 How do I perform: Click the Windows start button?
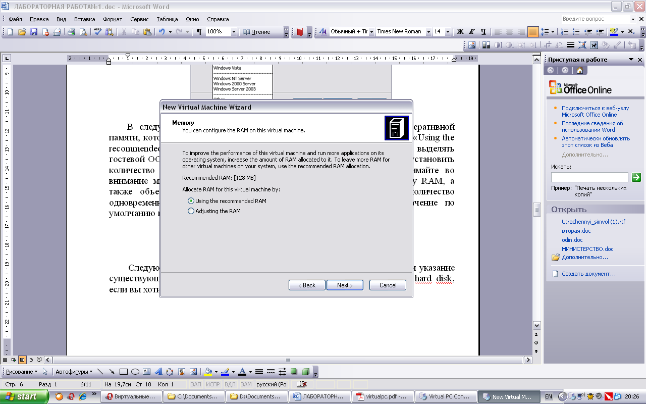tap(24, 396)
